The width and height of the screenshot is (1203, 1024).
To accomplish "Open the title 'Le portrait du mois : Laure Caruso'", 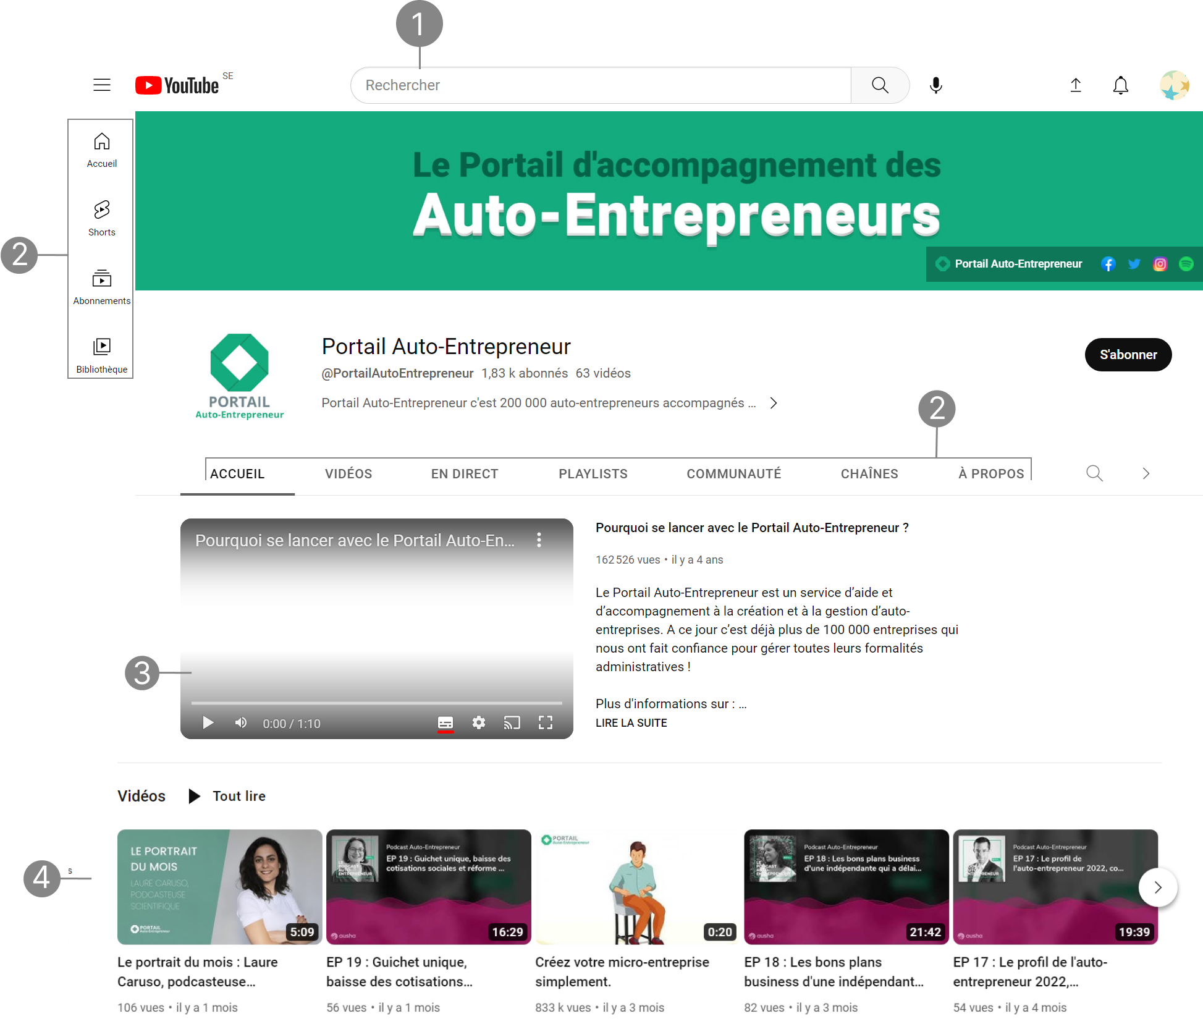I will (198, 972).
